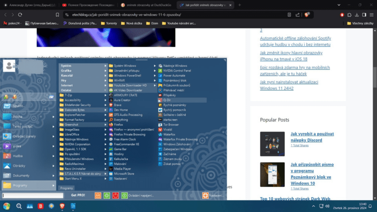Viewport: 377px width, 212px height.
Task: Click the user avatar in start menu
Action: click(9, 65)
